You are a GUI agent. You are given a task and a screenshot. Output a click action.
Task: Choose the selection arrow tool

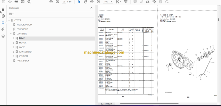click(79, 2)
